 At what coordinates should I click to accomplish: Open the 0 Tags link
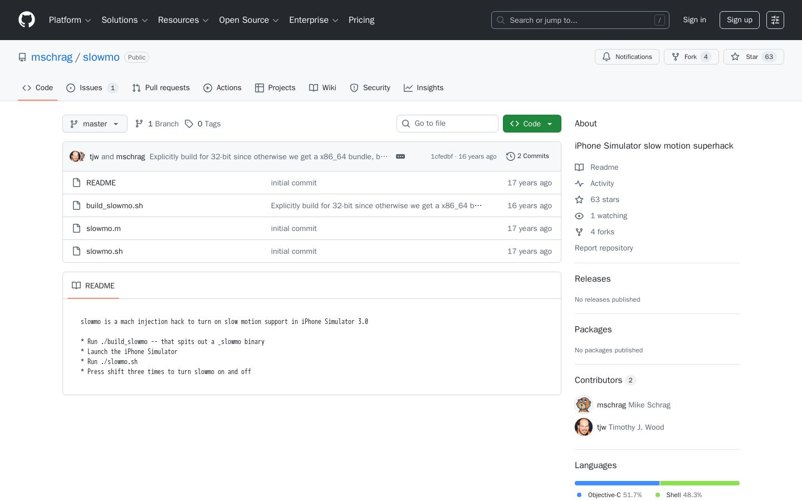point(203,124)
